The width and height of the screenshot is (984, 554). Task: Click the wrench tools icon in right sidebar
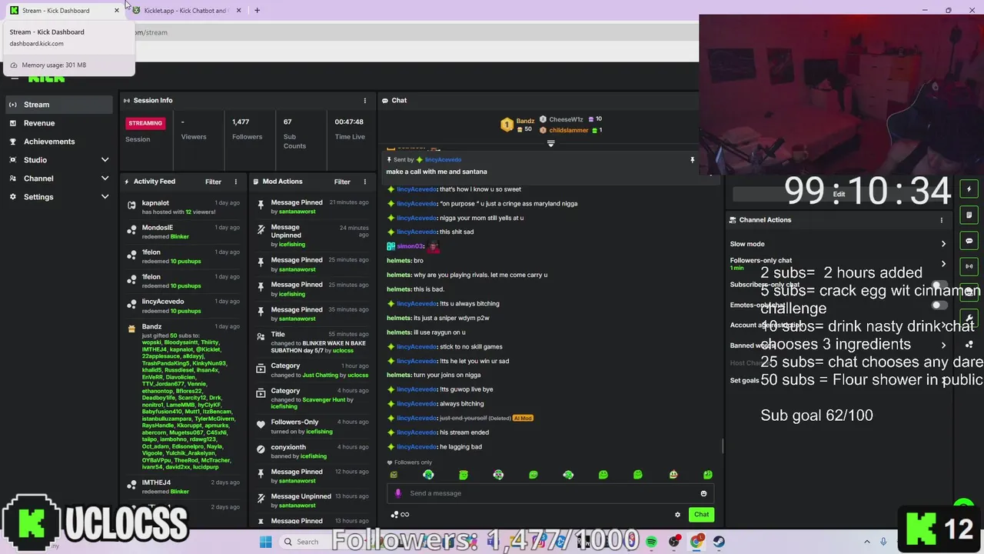pos(969,318)
